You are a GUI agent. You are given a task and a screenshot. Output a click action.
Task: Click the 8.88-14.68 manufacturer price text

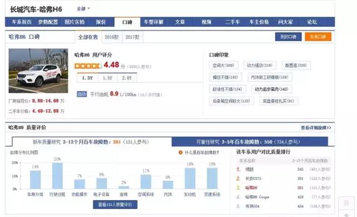pyautogui.click(x=45, y=100)
